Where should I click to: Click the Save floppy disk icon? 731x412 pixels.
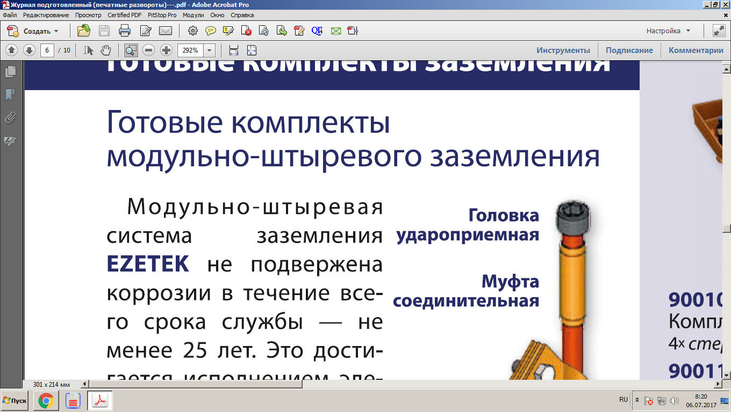[x=104, y=31]
